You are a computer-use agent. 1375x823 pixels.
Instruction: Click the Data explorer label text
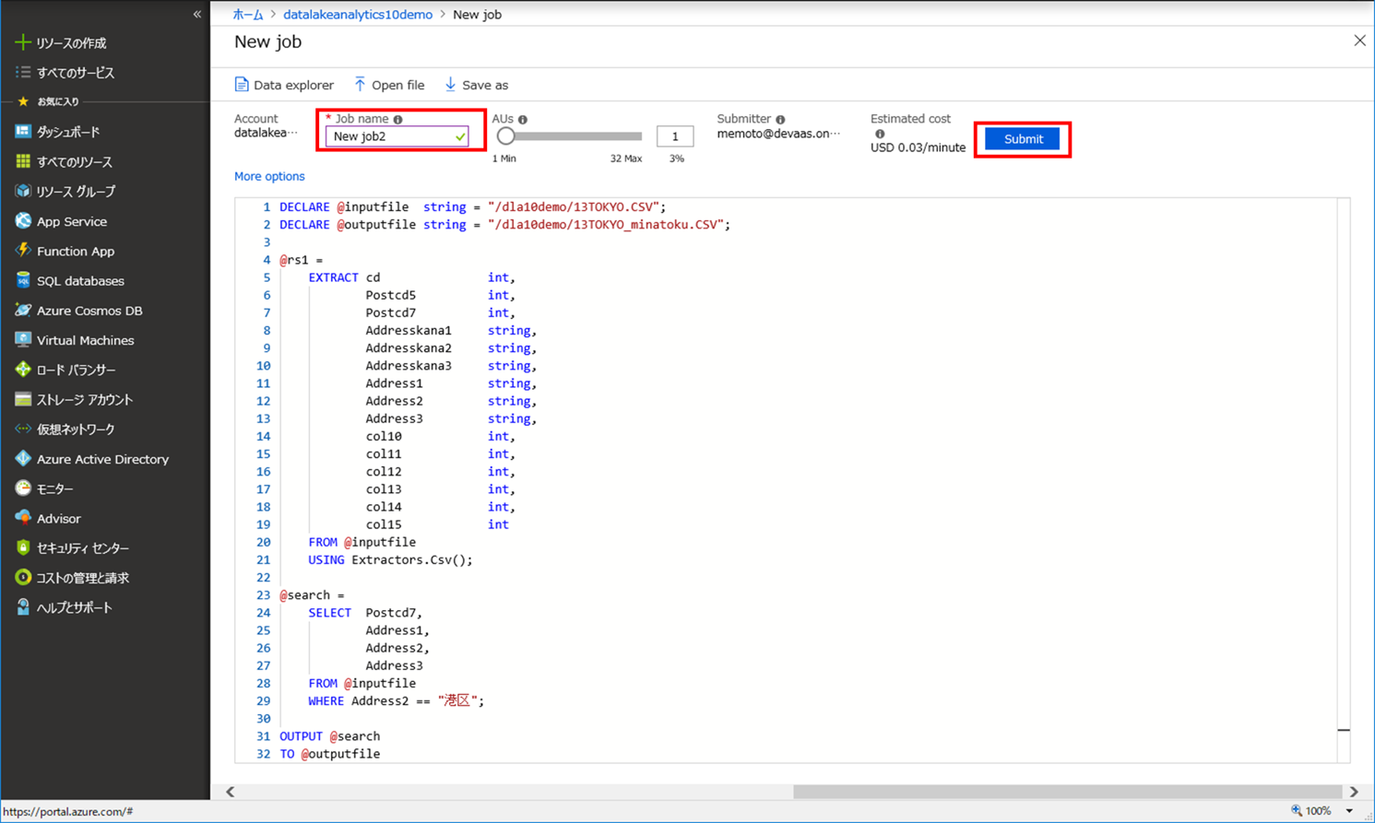(293, 85)
